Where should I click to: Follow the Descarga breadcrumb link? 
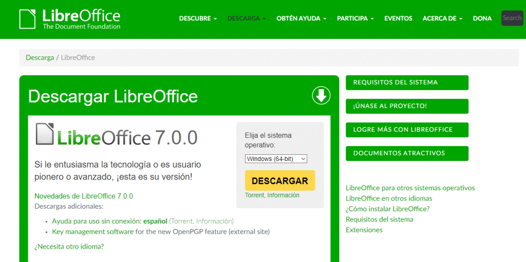40,57
